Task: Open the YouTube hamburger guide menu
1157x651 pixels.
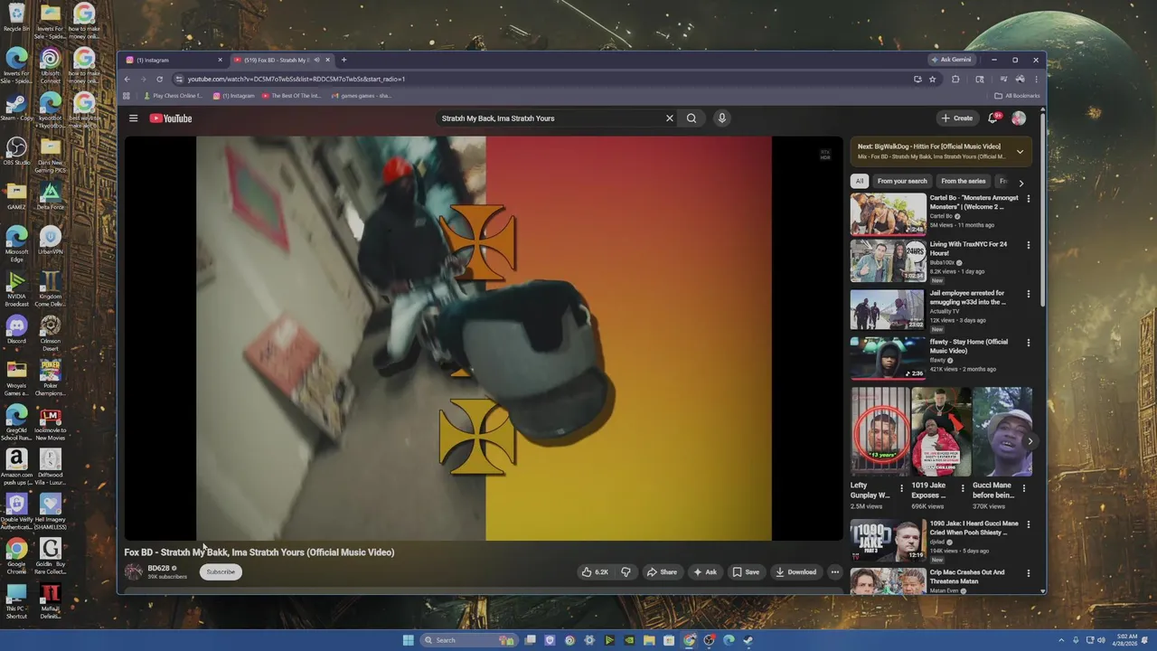Action: pyautogui.click(x=133, y=118)
